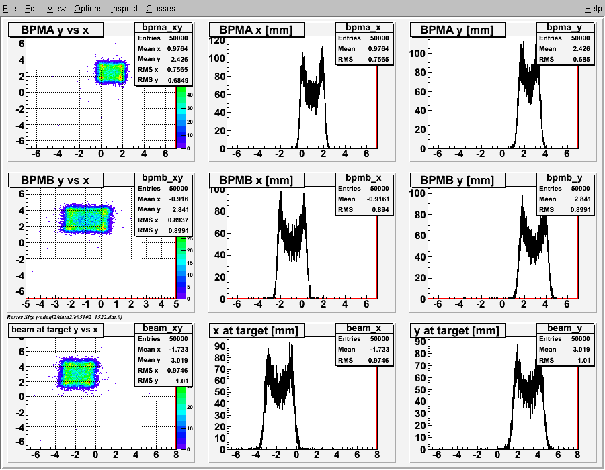
Task: Click 'Mean 2.426' in bpma_y stats
Action: (x=565, y=49)
